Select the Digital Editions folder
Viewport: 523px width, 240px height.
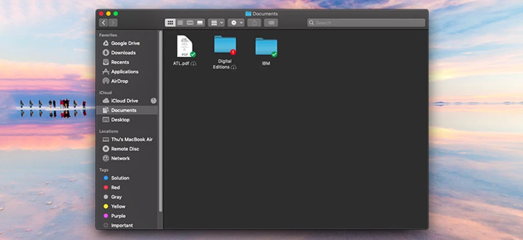225,45
